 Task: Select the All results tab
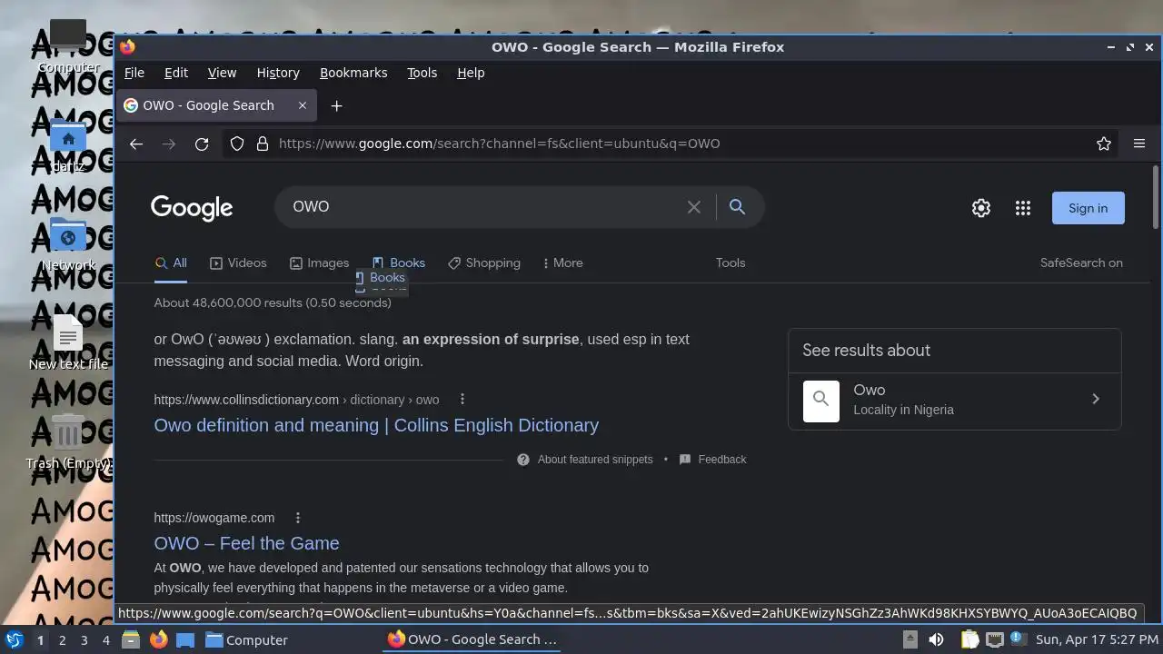(x=171, y=263)
